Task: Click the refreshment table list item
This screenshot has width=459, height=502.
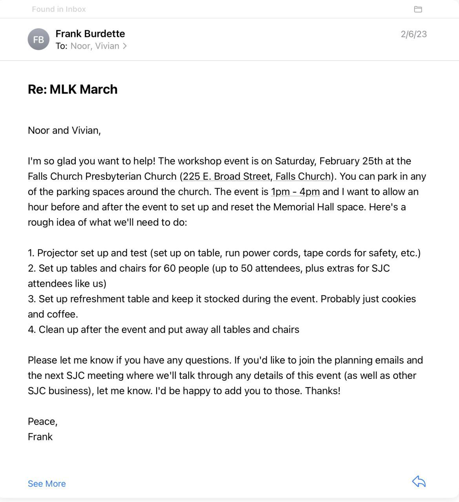Action: pos(222,299)
